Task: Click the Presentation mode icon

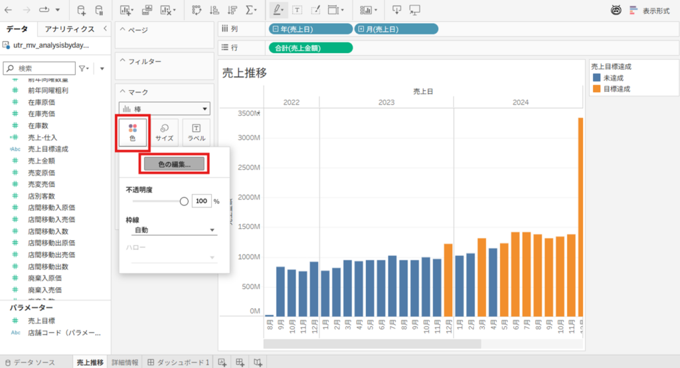Action: click(x=414, y=10)
